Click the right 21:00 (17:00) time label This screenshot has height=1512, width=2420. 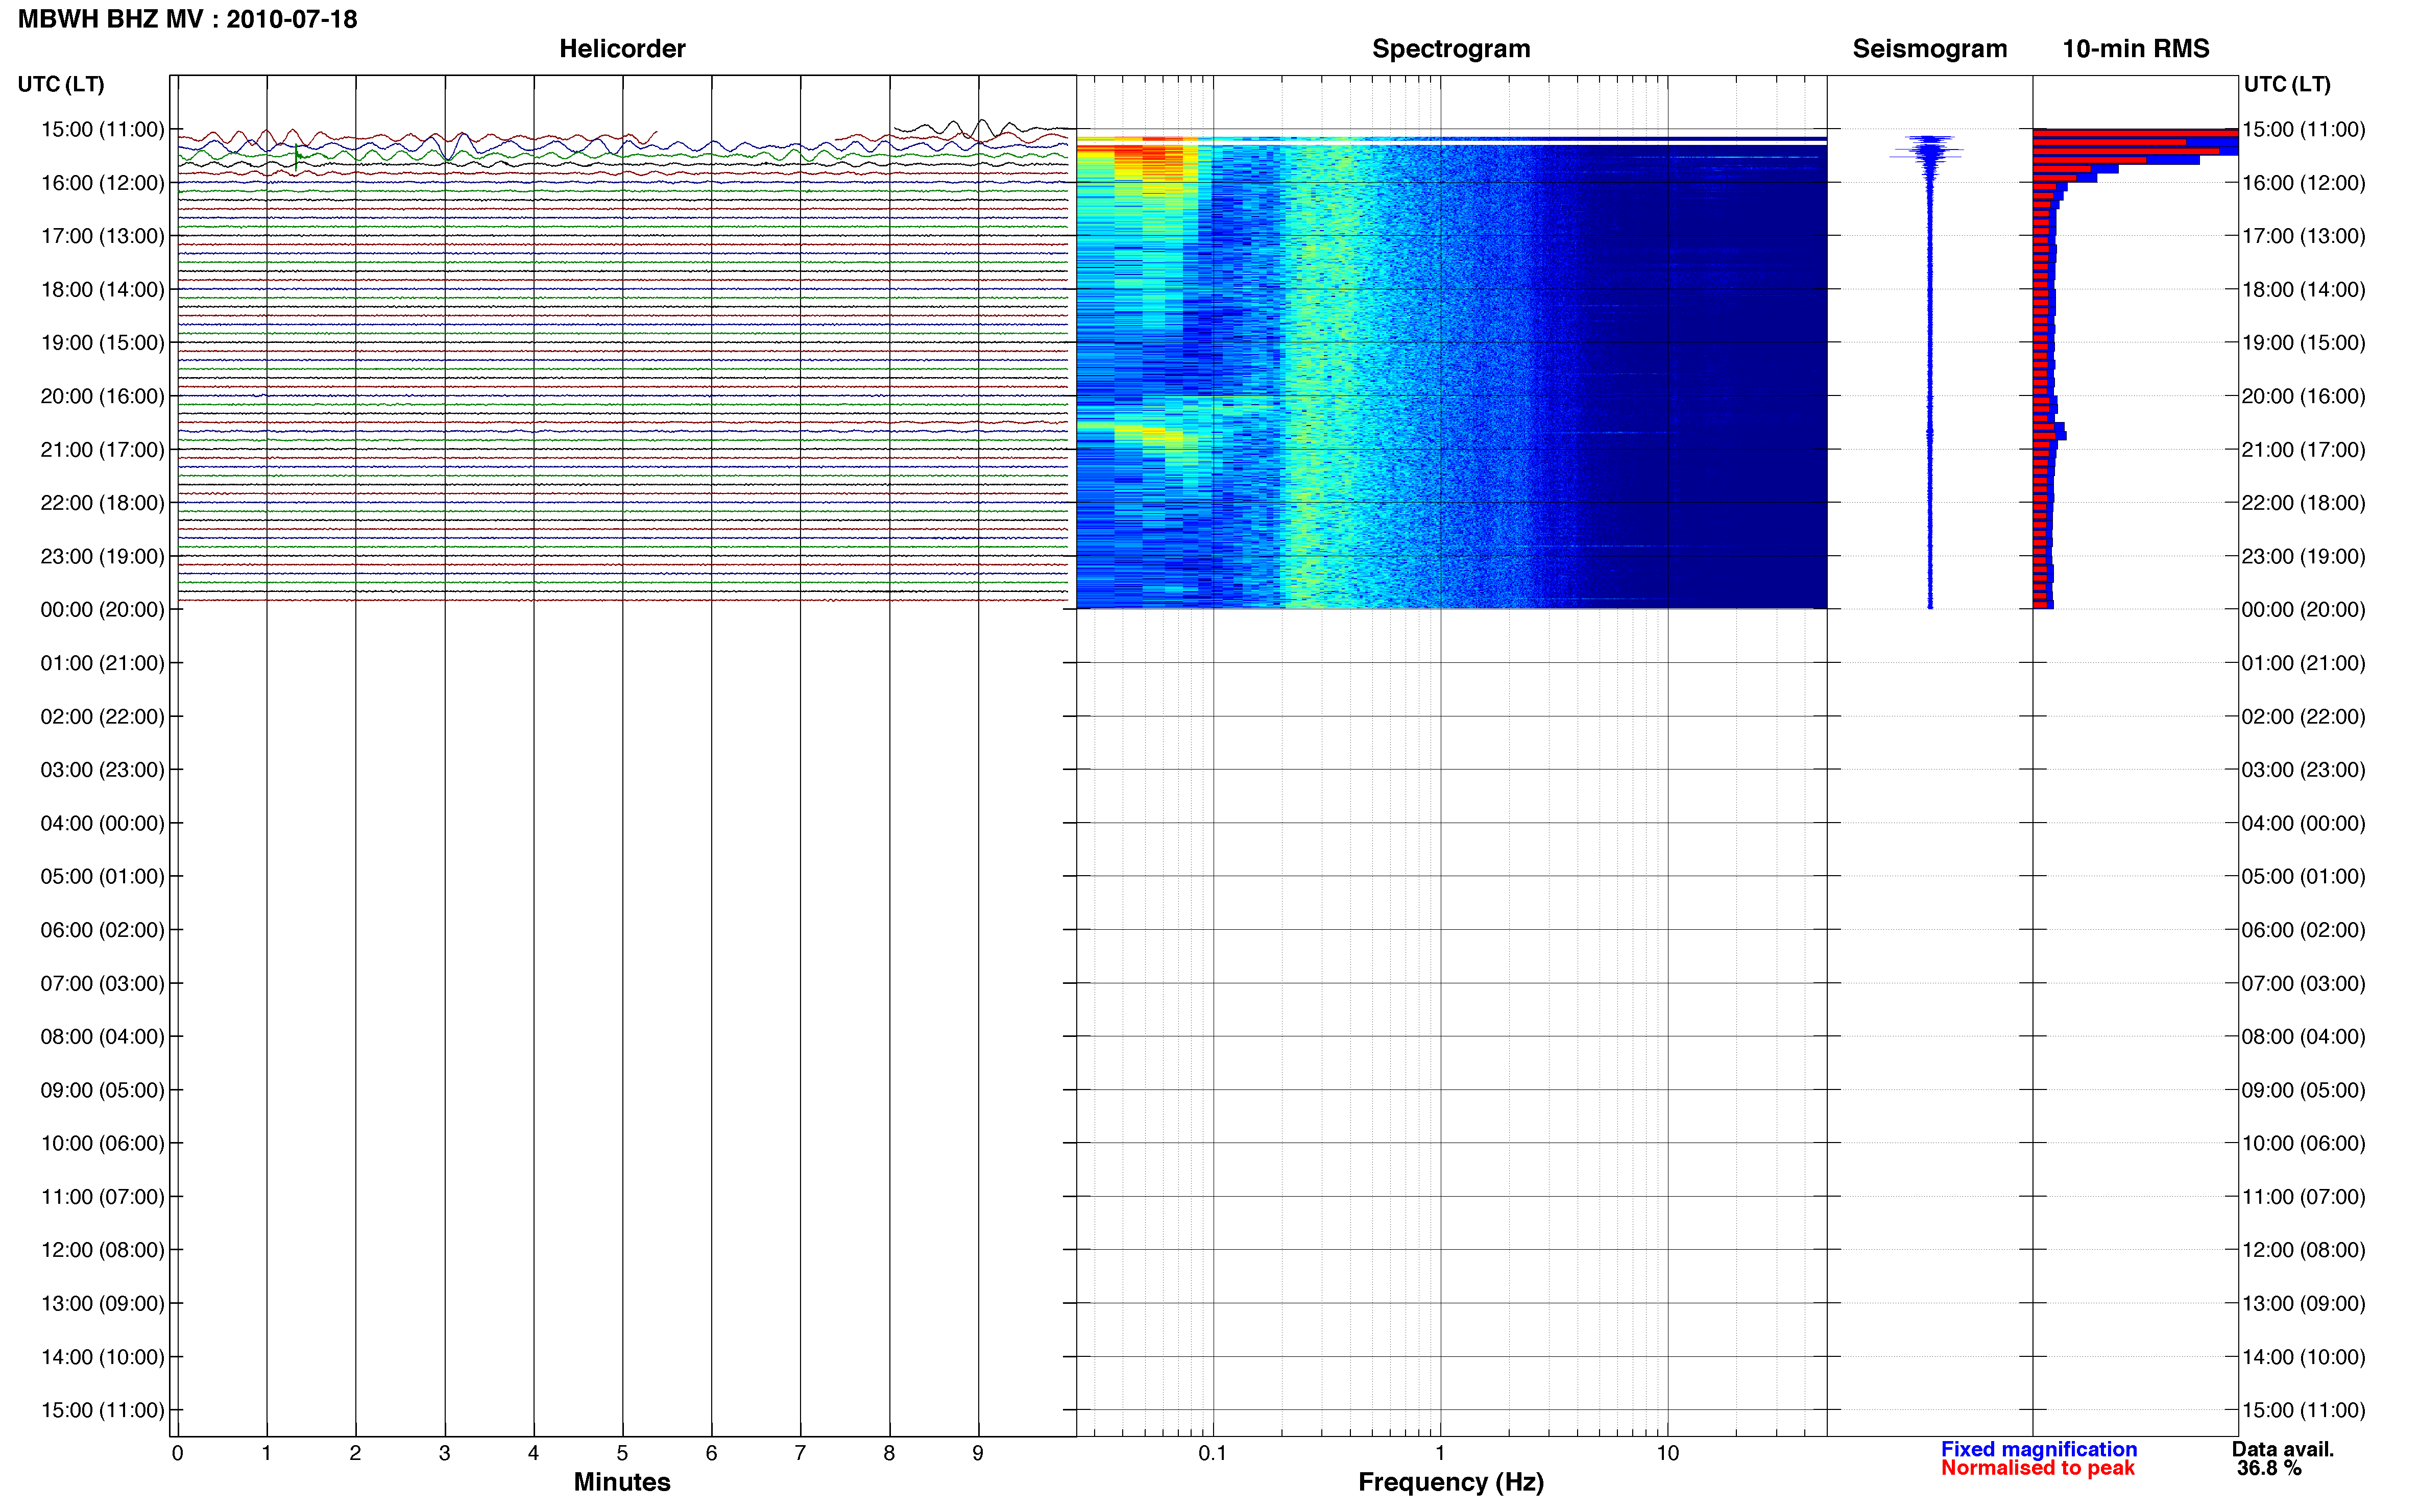pyautogui.click(x=2303, y=449)
